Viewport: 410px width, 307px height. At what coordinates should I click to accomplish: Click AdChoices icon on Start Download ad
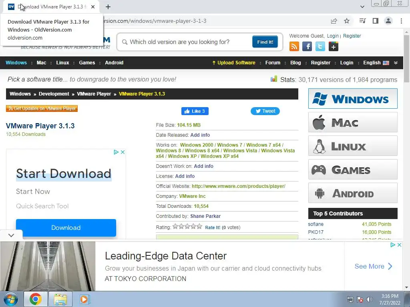(116, 152)
